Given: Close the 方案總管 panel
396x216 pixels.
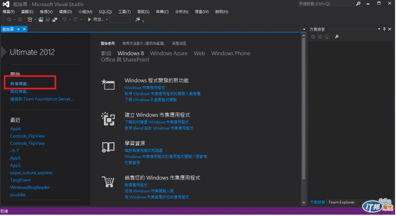Looking at the screenshot, I should pos(390,29).
